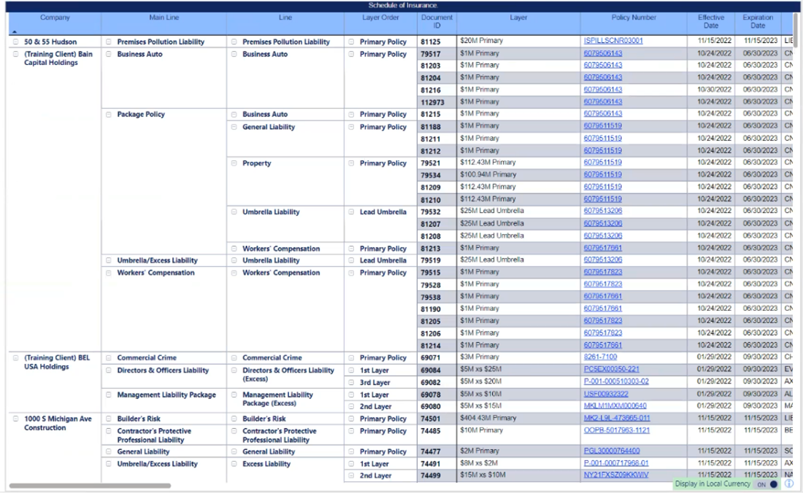Collapse the Property line group
Screen dimensions: 803x493
(x=234, y=163)
